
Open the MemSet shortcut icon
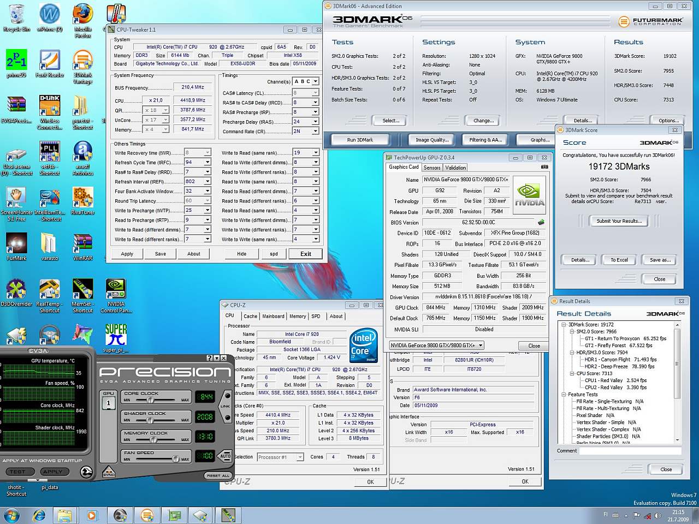[x=83, y=296]
